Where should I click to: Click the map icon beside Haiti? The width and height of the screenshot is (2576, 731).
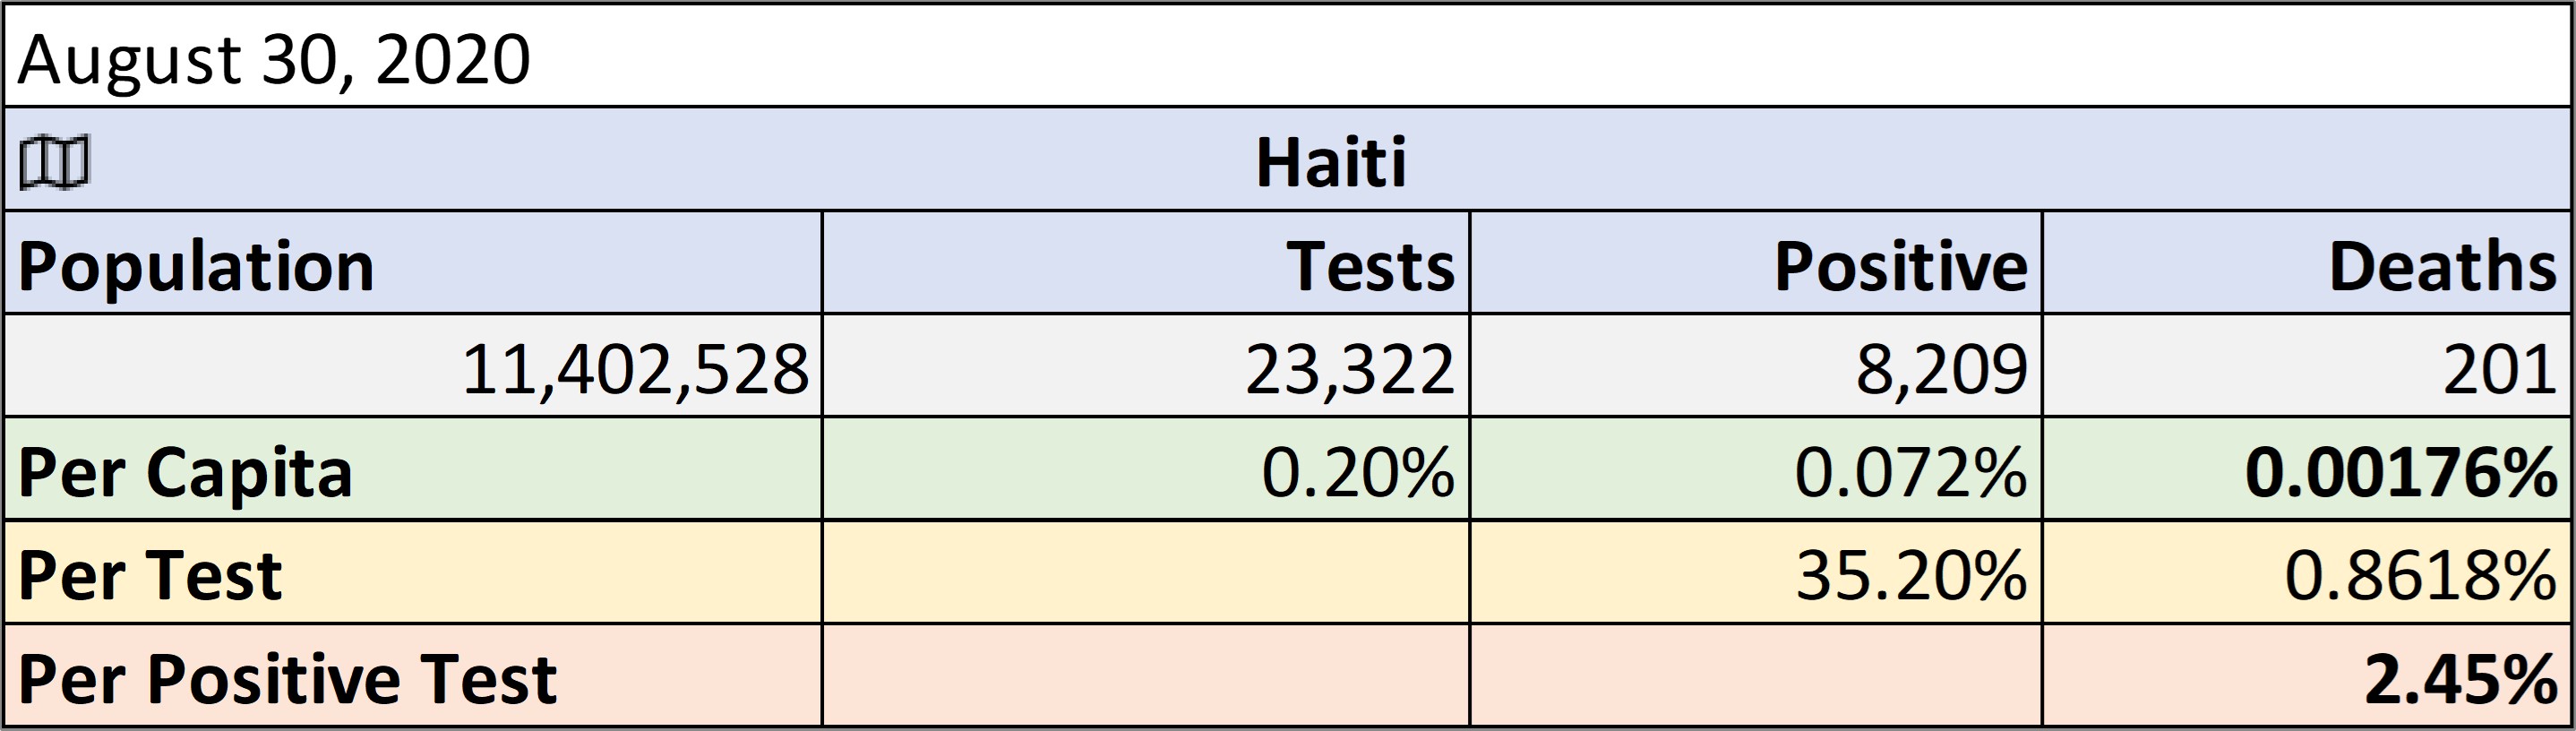(x=54, y=162)
